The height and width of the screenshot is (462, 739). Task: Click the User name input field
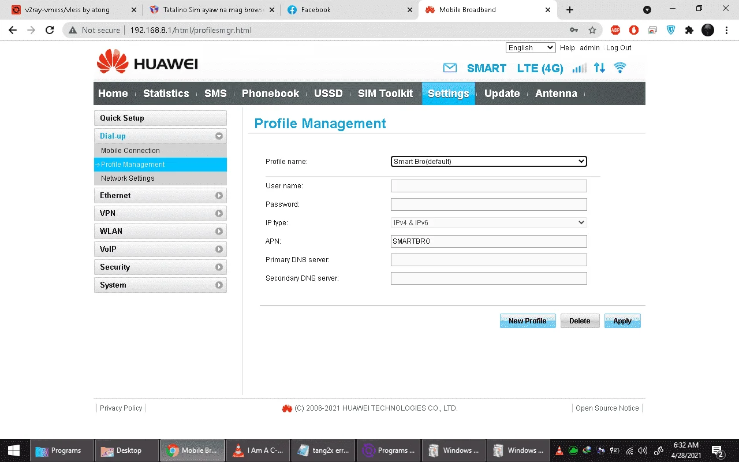point(488,186)
